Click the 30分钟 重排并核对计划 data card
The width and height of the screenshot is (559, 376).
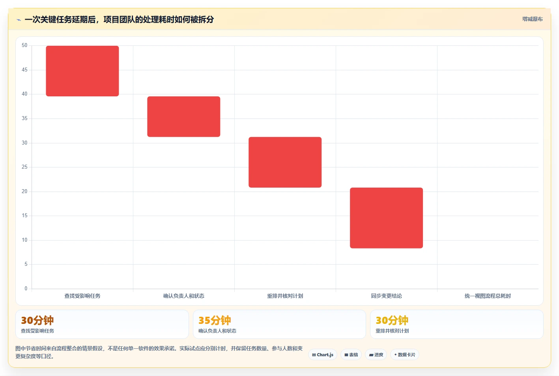pyautogui.click(x=457, y=324)
